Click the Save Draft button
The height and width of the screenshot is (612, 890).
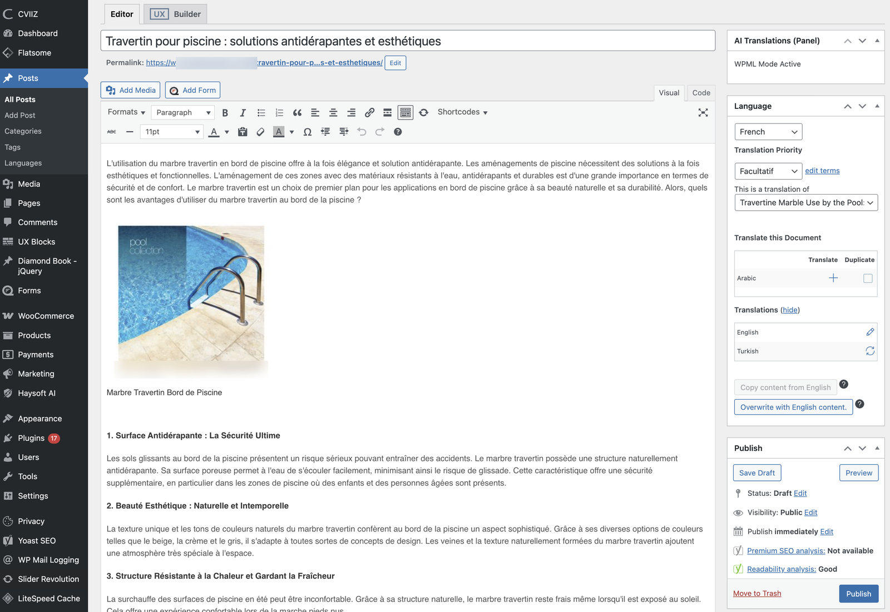pos(757,473)
